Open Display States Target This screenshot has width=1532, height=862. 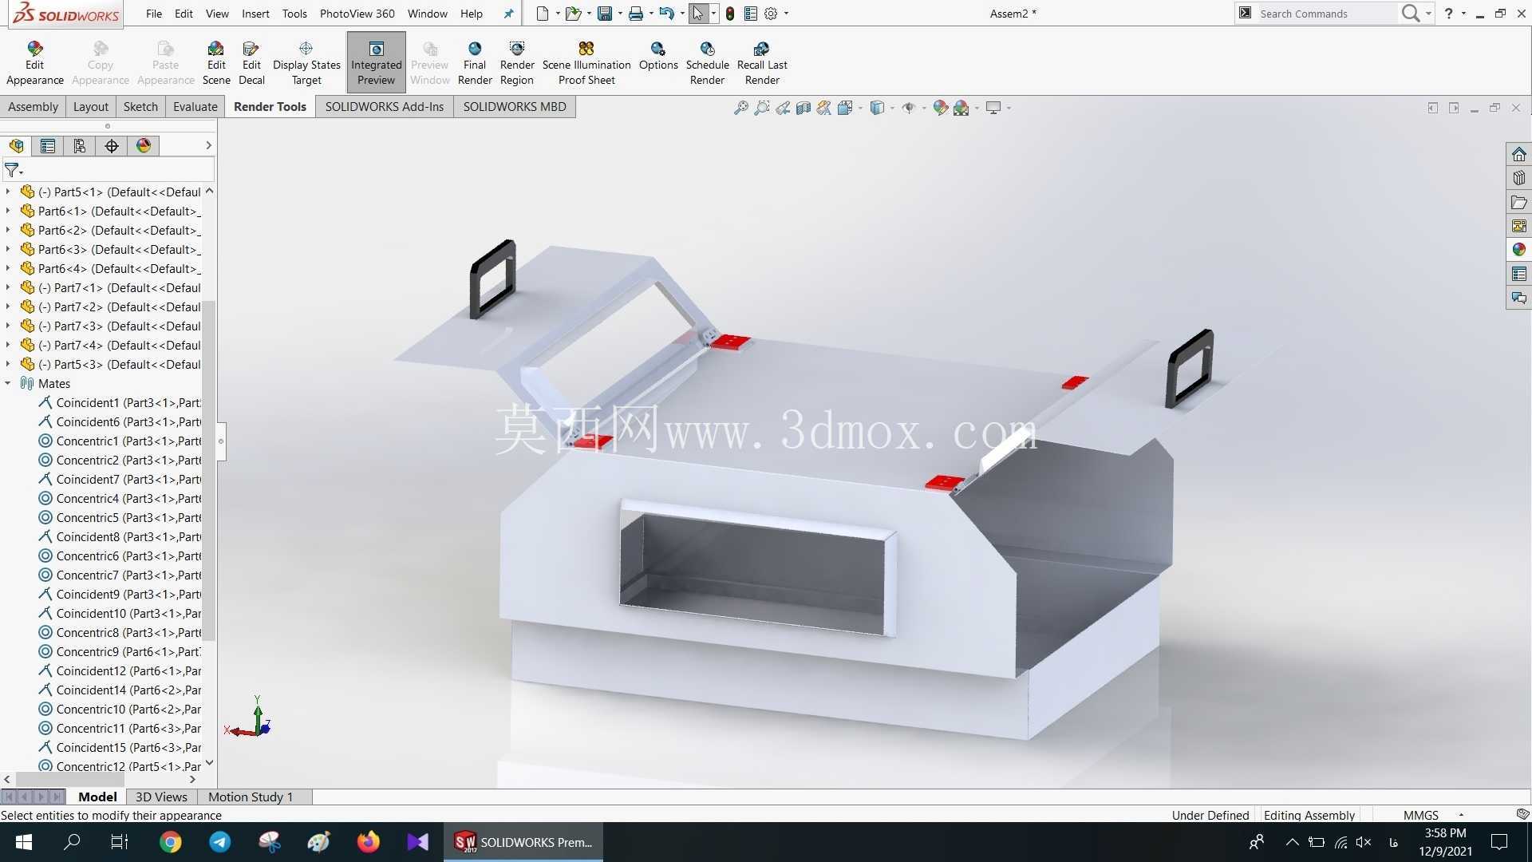306,62
